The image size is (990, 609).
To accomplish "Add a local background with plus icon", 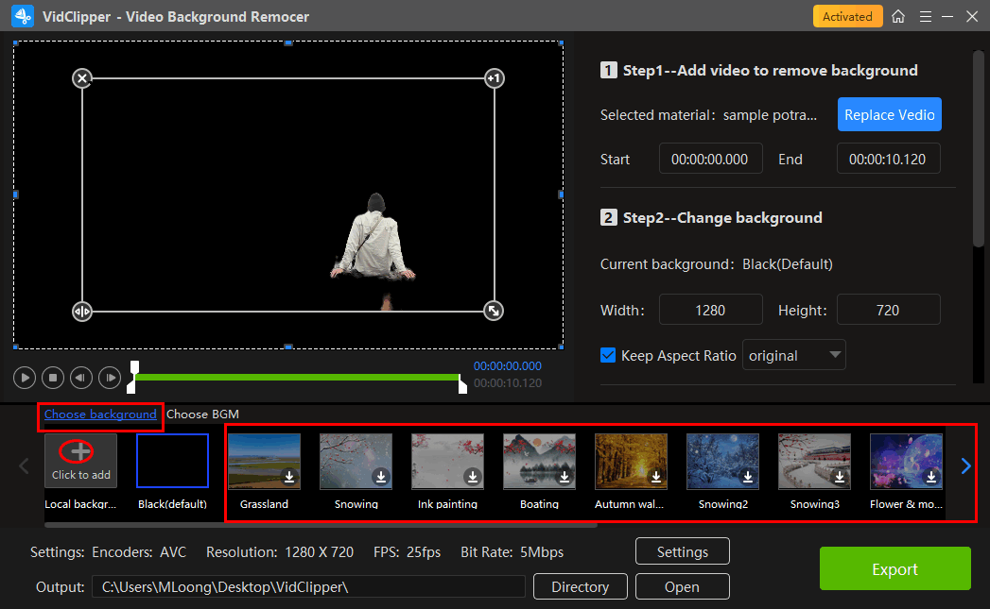I will tap(81, 452).
